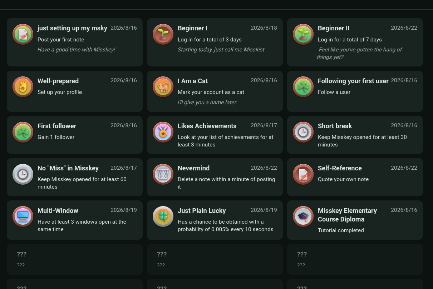Click the First follower clover badge icon

23,132
